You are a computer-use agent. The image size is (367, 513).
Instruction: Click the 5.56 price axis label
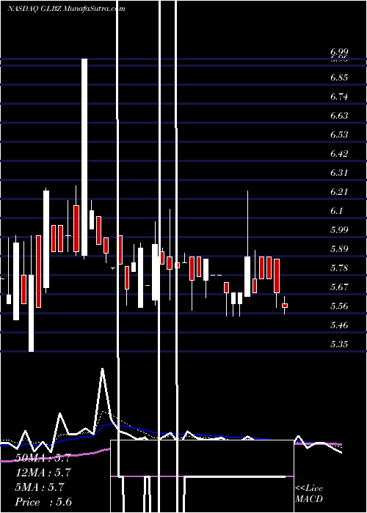click(339, 306)
